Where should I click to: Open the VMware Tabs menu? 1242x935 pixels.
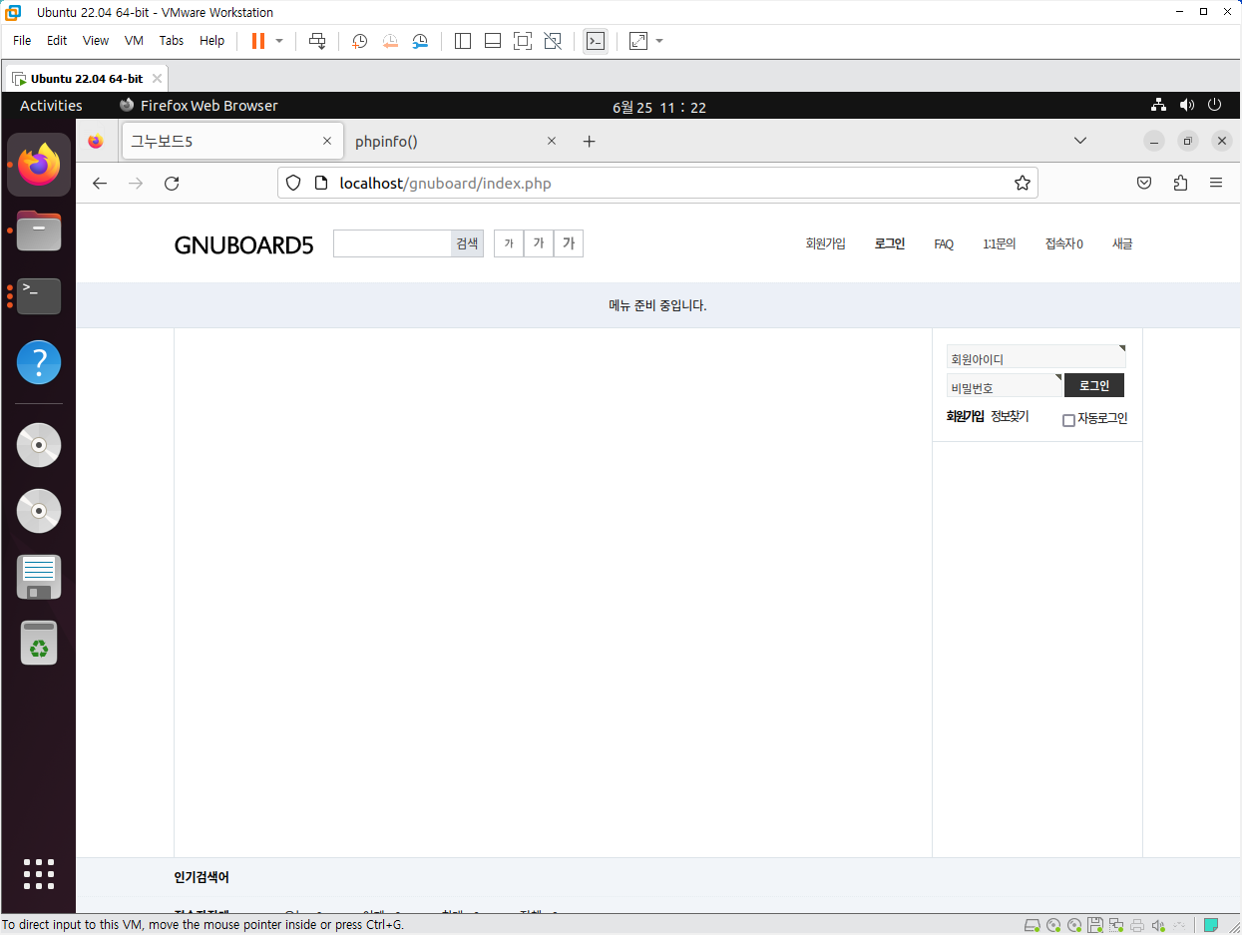[172, 41]
